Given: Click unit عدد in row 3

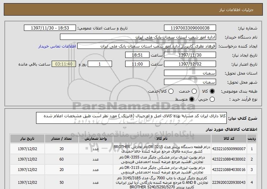Looking at the screenshot, I should pos(96,170).
